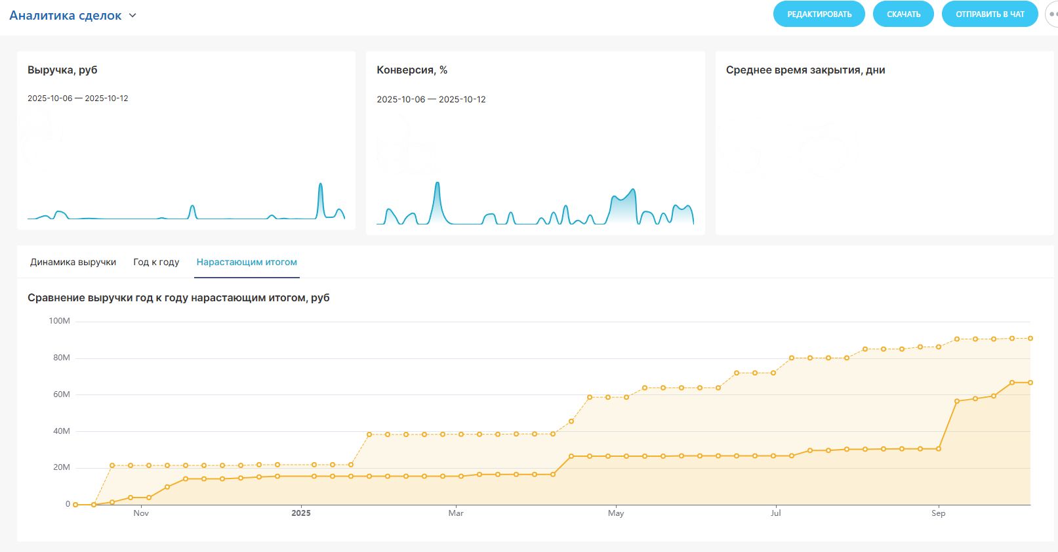Click the 2025 label on the chart axis
1058x552 pixels.
tap(301, 513)
